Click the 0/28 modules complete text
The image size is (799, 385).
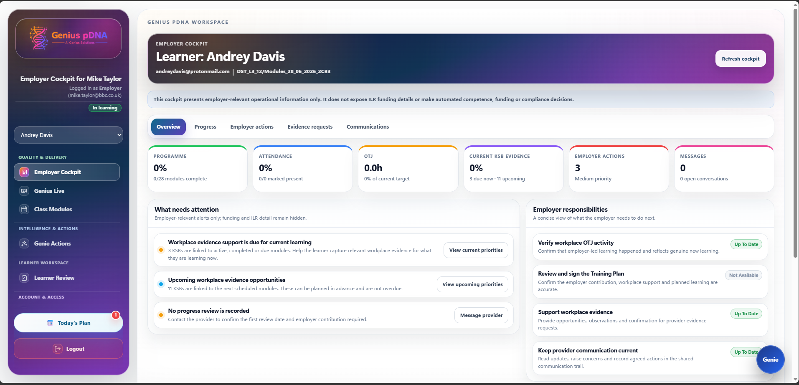coord(180,179)
